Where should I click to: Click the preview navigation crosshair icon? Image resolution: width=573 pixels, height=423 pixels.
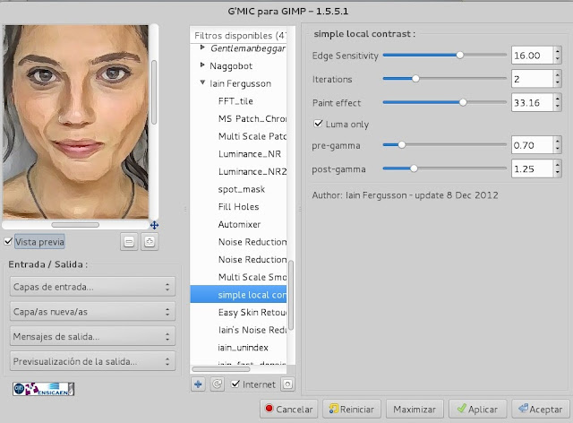tap(153, 225)
